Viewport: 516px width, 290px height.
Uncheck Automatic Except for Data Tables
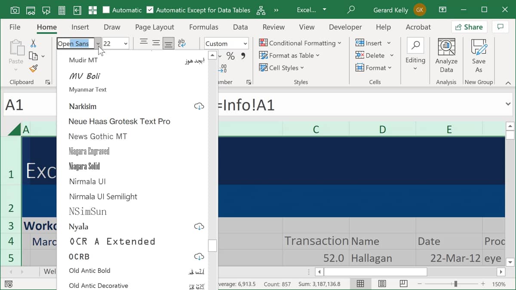click(x=150, y=9)
